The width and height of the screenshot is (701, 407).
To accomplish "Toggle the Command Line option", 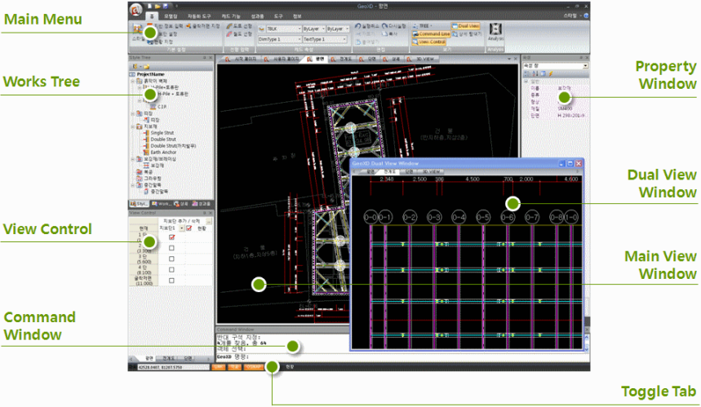I will click(432, 34).
